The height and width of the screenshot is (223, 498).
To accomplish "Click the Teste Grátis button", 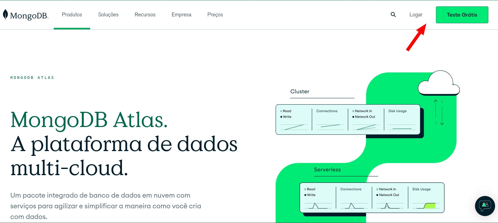I will coord(462,15).
